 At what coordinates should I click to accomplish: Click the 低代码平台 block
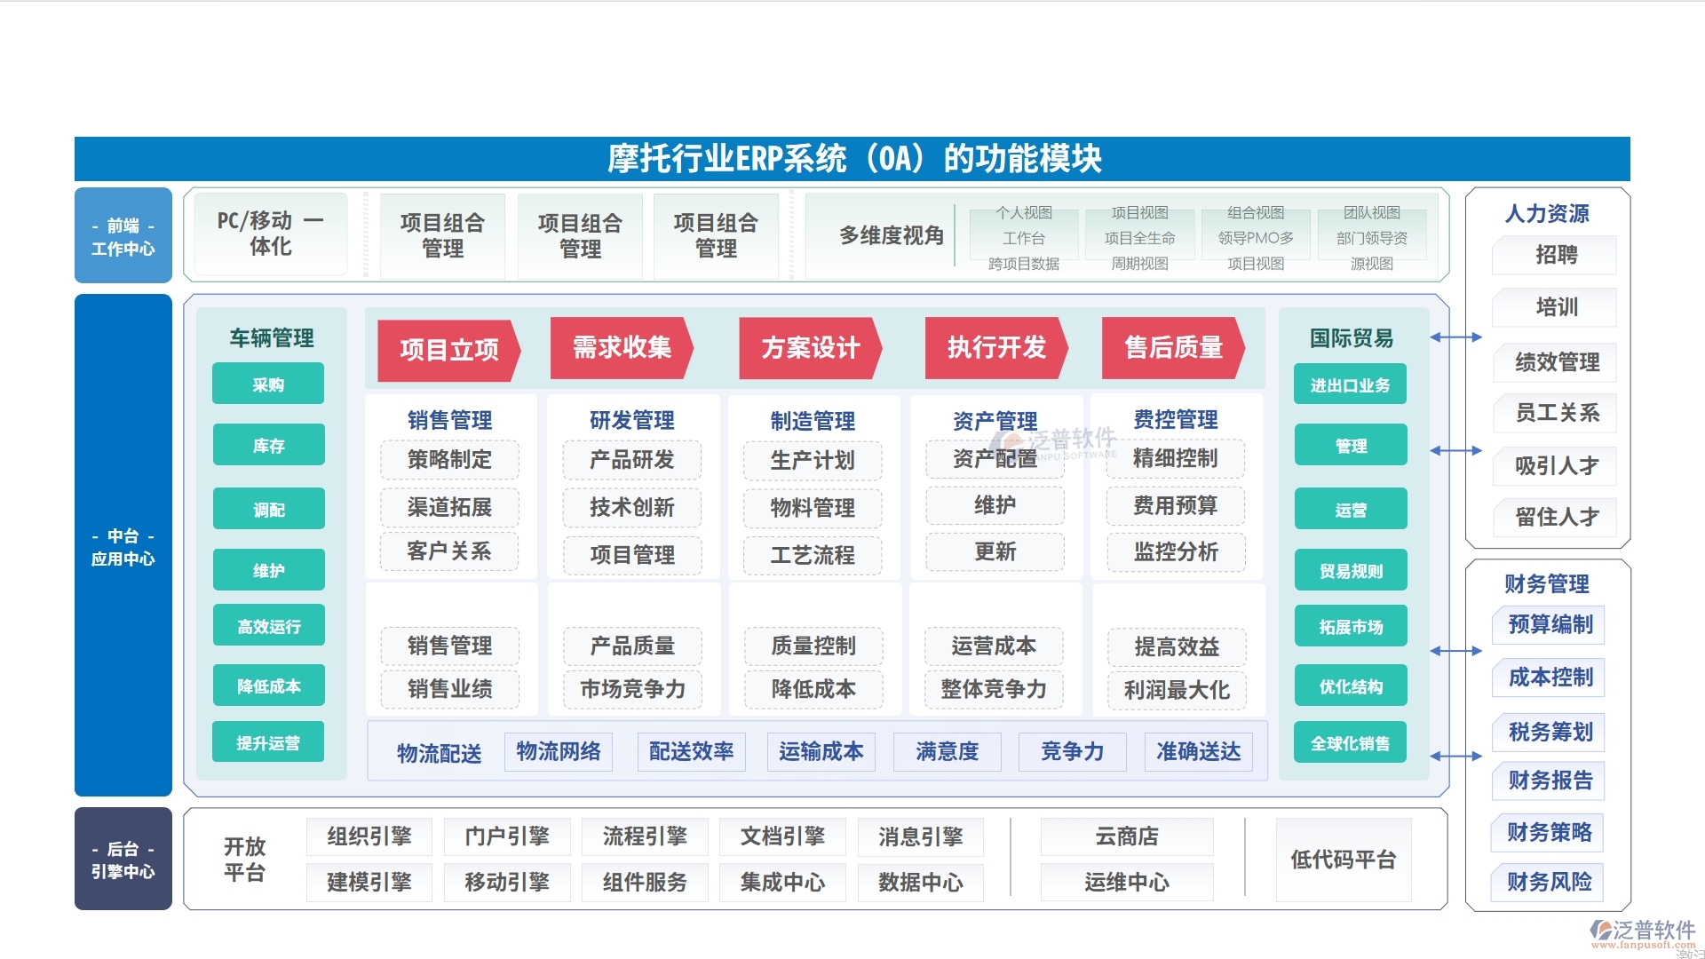pyautogui.click(x=1344, y=859)
